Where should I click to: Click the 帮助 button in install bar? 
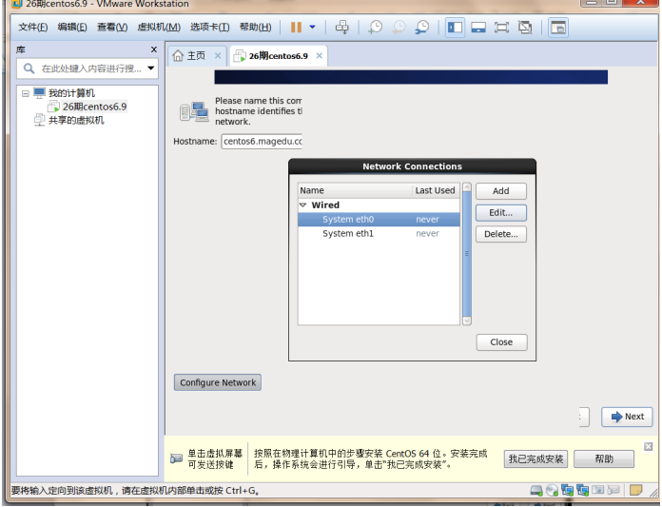[x=604, y=458]
